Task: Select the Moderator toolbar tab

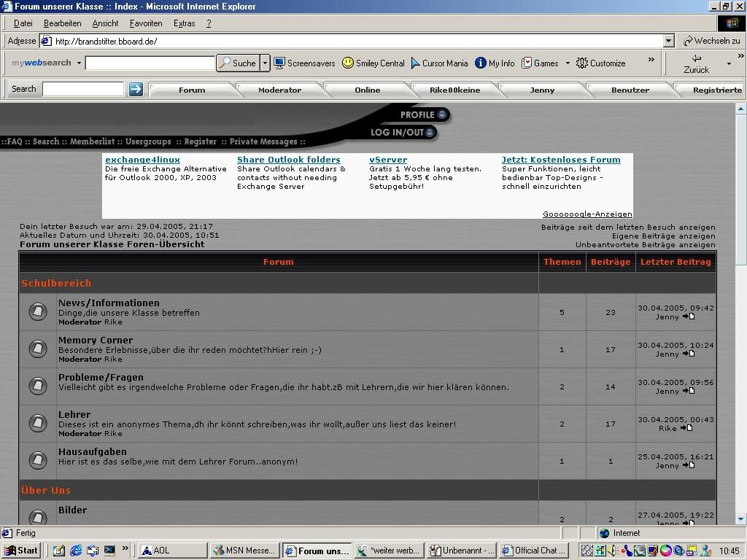Action: pyautogui.click(x=279, y=90)
